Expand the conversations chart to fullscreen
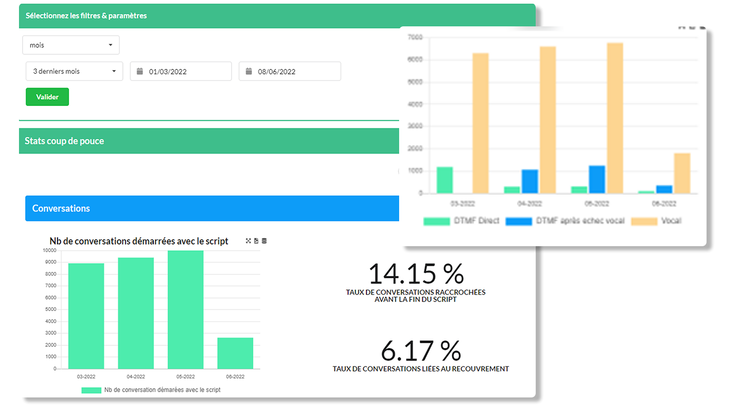This screenshot has height=418, width=735. pyautogui.click(x=248, y=241)
